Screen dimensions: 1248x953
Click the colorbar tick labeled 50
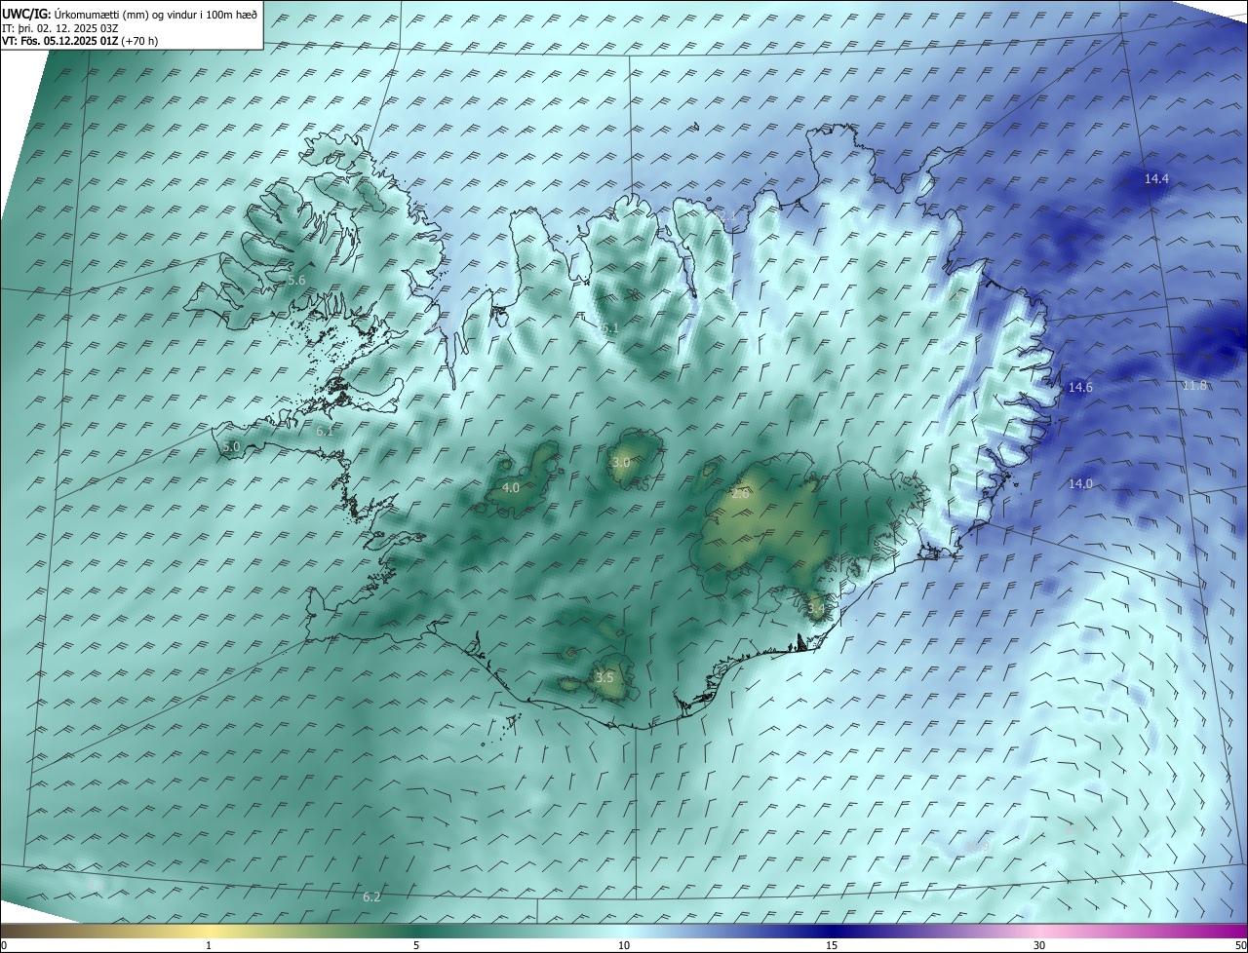point(1240,945)
